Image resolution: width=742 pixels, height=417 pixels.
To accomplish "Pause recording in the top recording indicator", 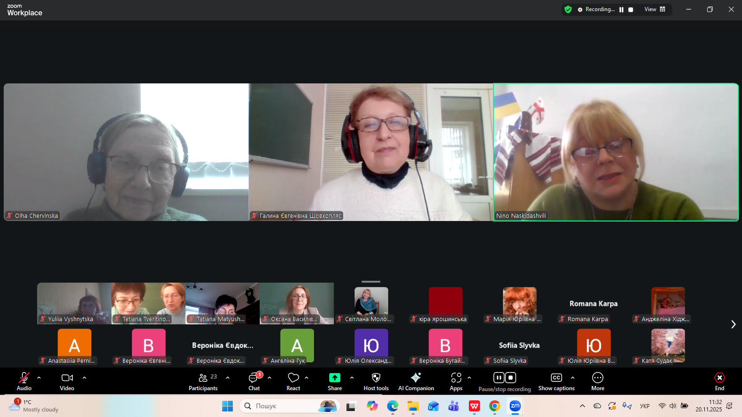I will click(621, 9).
